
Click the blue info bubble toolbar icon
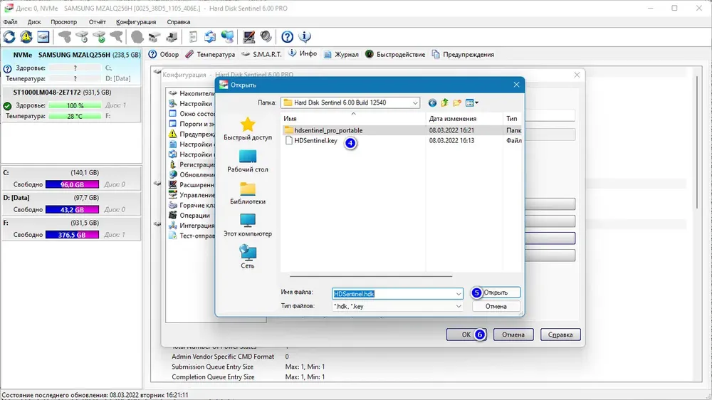point(305,37)
